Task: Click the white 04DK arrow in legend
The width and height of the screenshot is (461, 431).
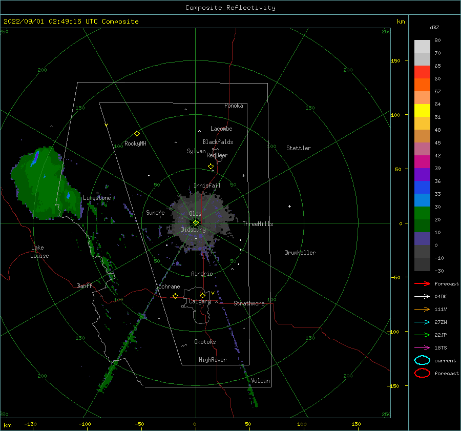Action: pos(422,297)
